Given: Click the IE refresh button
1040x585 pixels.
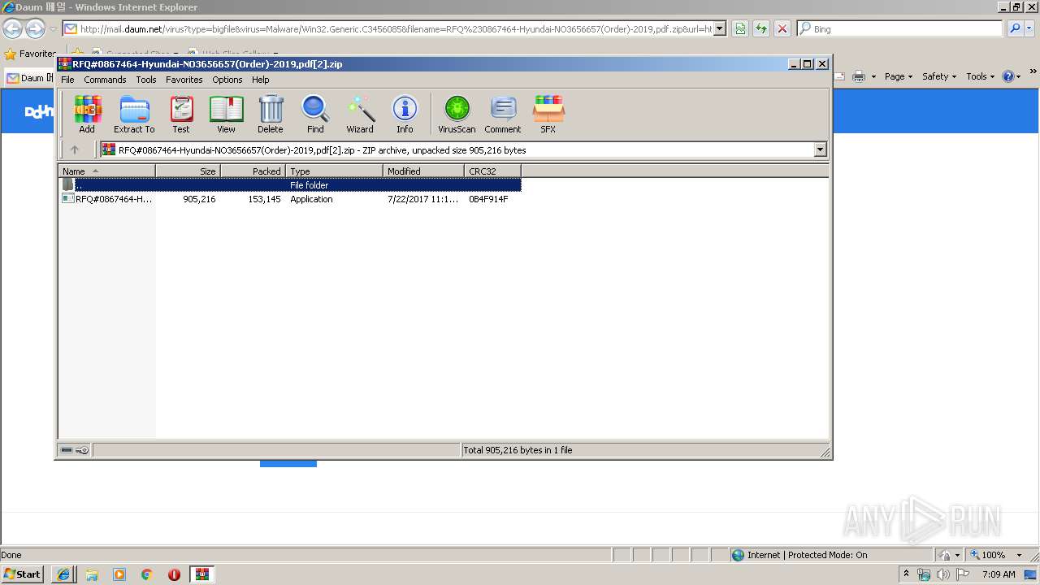Looking at the screenshot, I should [761, 28].
